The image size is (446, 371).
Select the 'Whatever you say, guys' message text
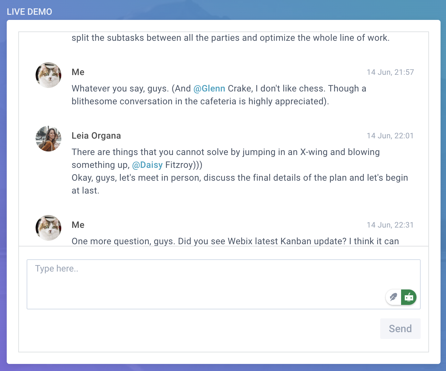pyautogui.click(x=218, y=95)
